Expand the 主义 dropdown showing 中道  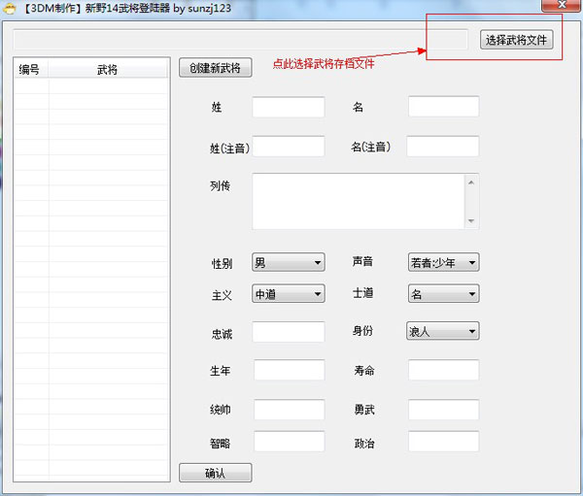point(289,293)
